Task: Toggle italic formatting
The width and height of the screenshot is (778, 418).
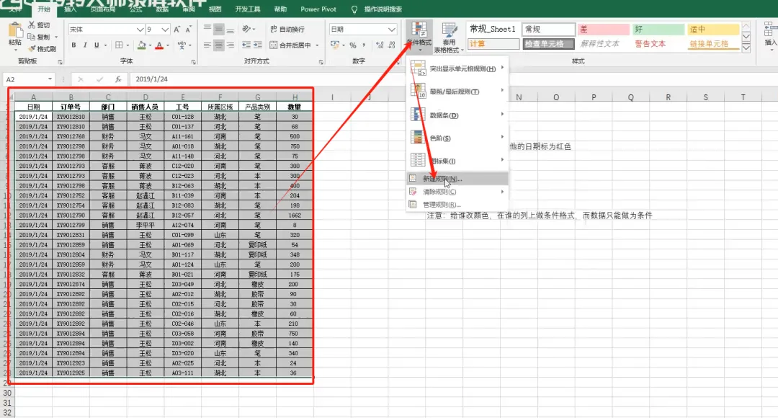Action: click(85, 45)
